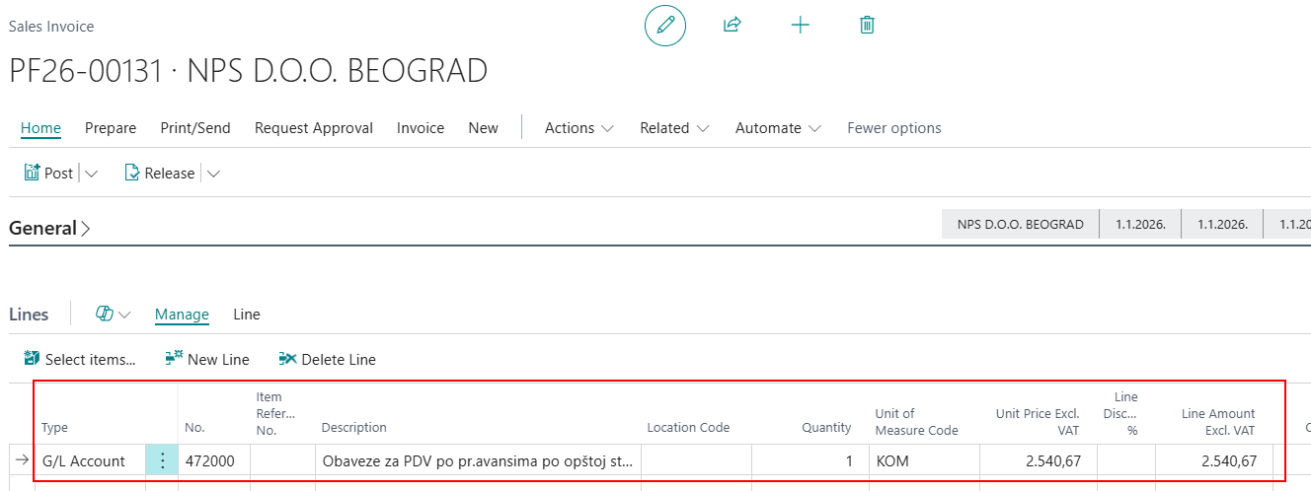Screen dimensions: 1311x491
Task: Select the Line tab in Lines
Action: [x=247, y=315]
